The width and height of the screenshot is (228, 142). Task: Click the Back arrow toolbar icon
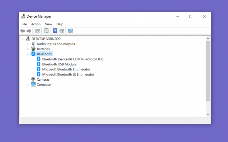coord(23,31)
